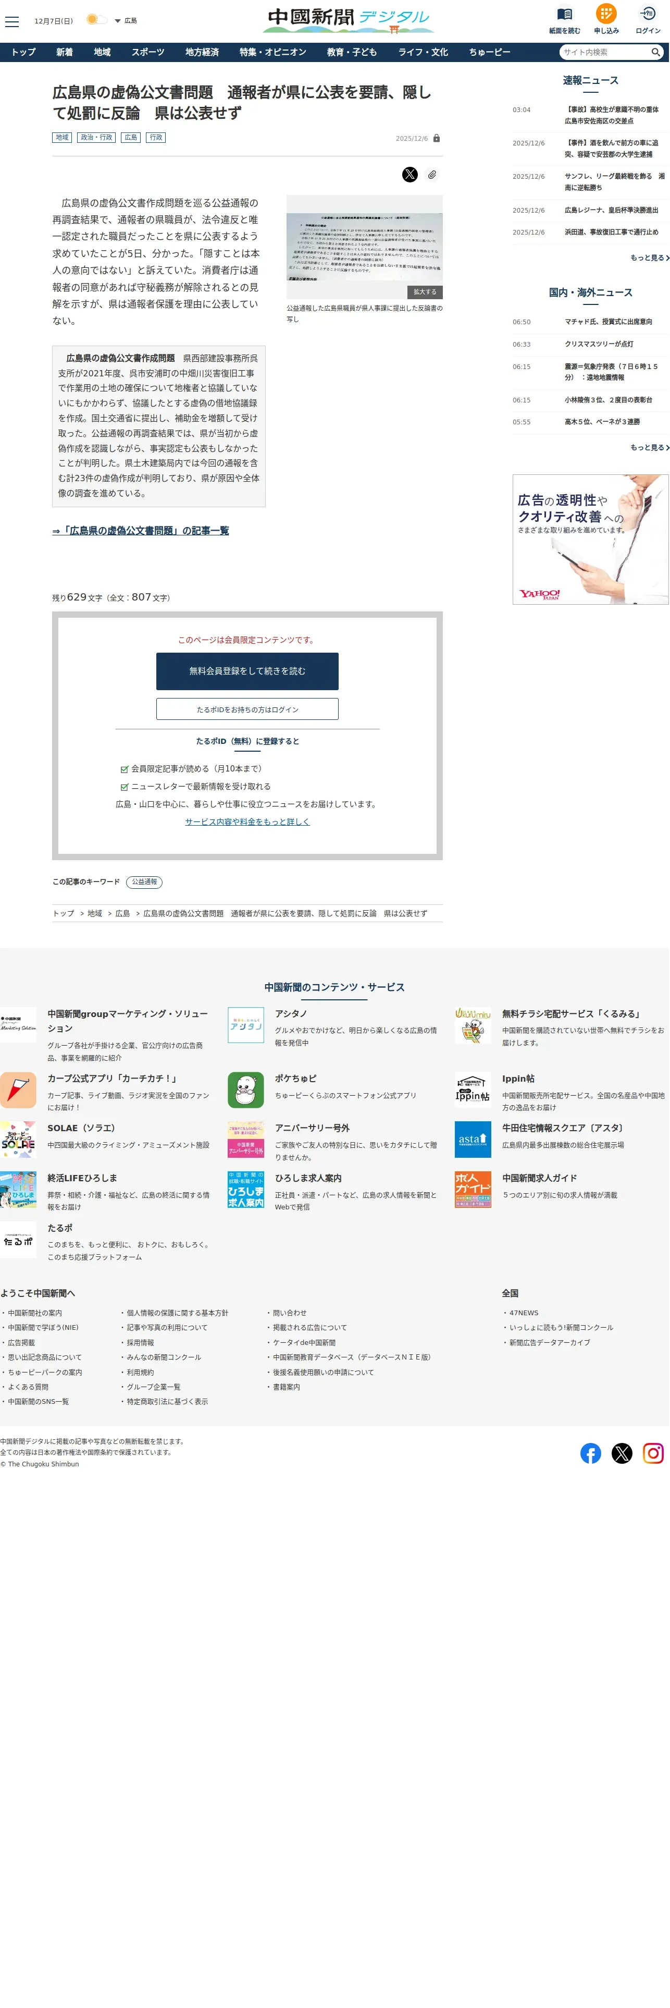670x2008 pixels.
Task: Open the marketing solutions group icon
Action: click(x=18, y=1026)
